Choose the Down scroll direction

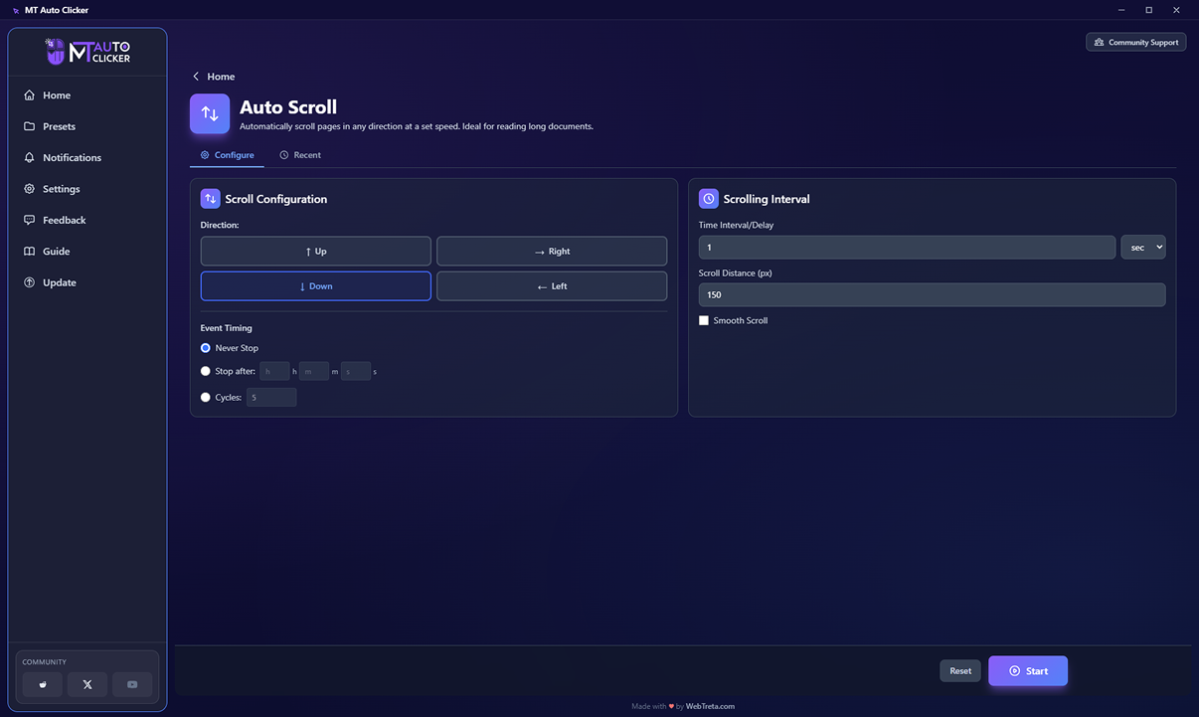tap(316, 285)
